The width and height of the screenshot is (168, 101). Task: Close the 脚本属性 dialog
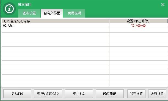163,4
